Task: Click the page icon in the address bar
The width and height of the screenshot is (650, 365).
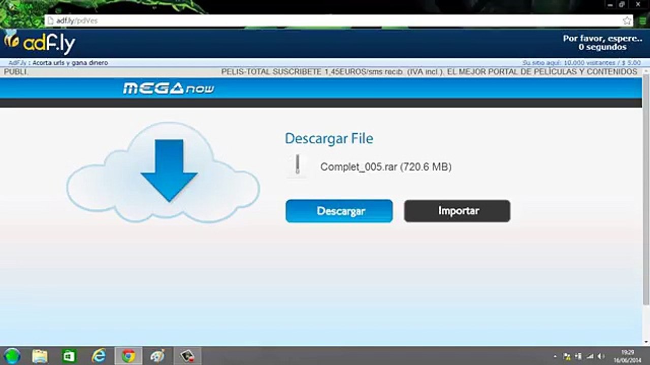Action: coord(50,21)
